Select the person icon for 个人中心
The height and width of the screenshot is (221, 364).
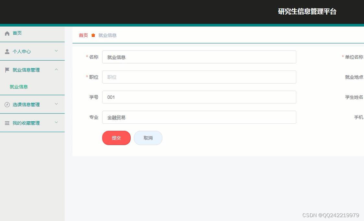point(7,51)
